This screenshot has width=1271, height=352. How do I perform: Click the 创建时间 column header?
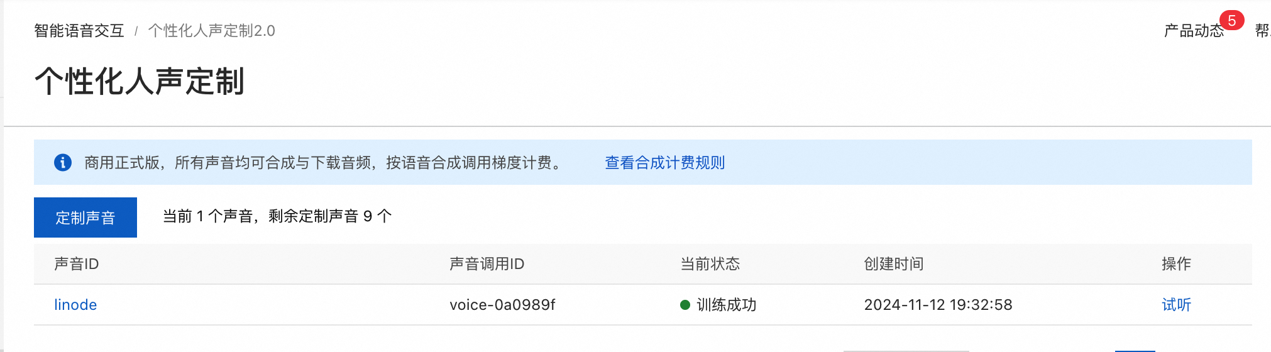click(x=894, y=264)
